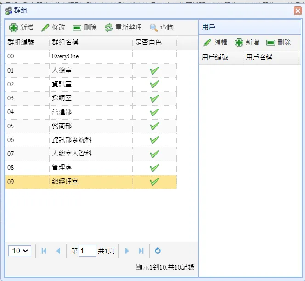Click the 編輯 button in the 用戶 panel
This screenshot has height=281, width=305.
click(215, 42)
